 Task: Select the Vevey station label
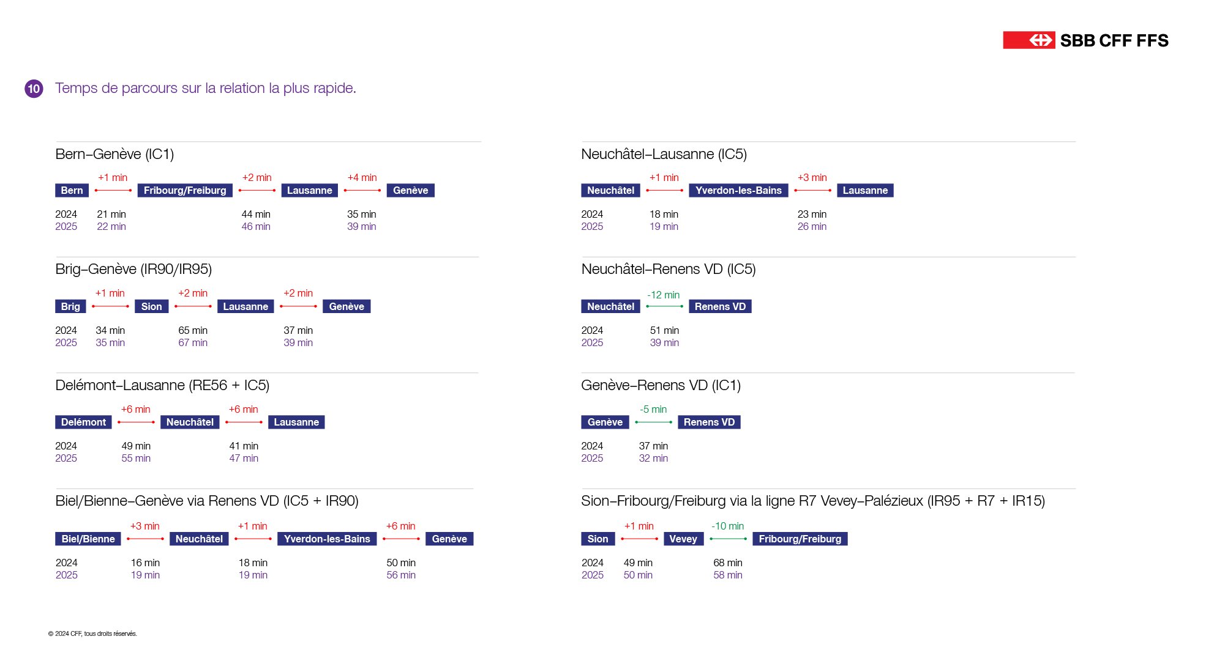click(x=683, y=539)
